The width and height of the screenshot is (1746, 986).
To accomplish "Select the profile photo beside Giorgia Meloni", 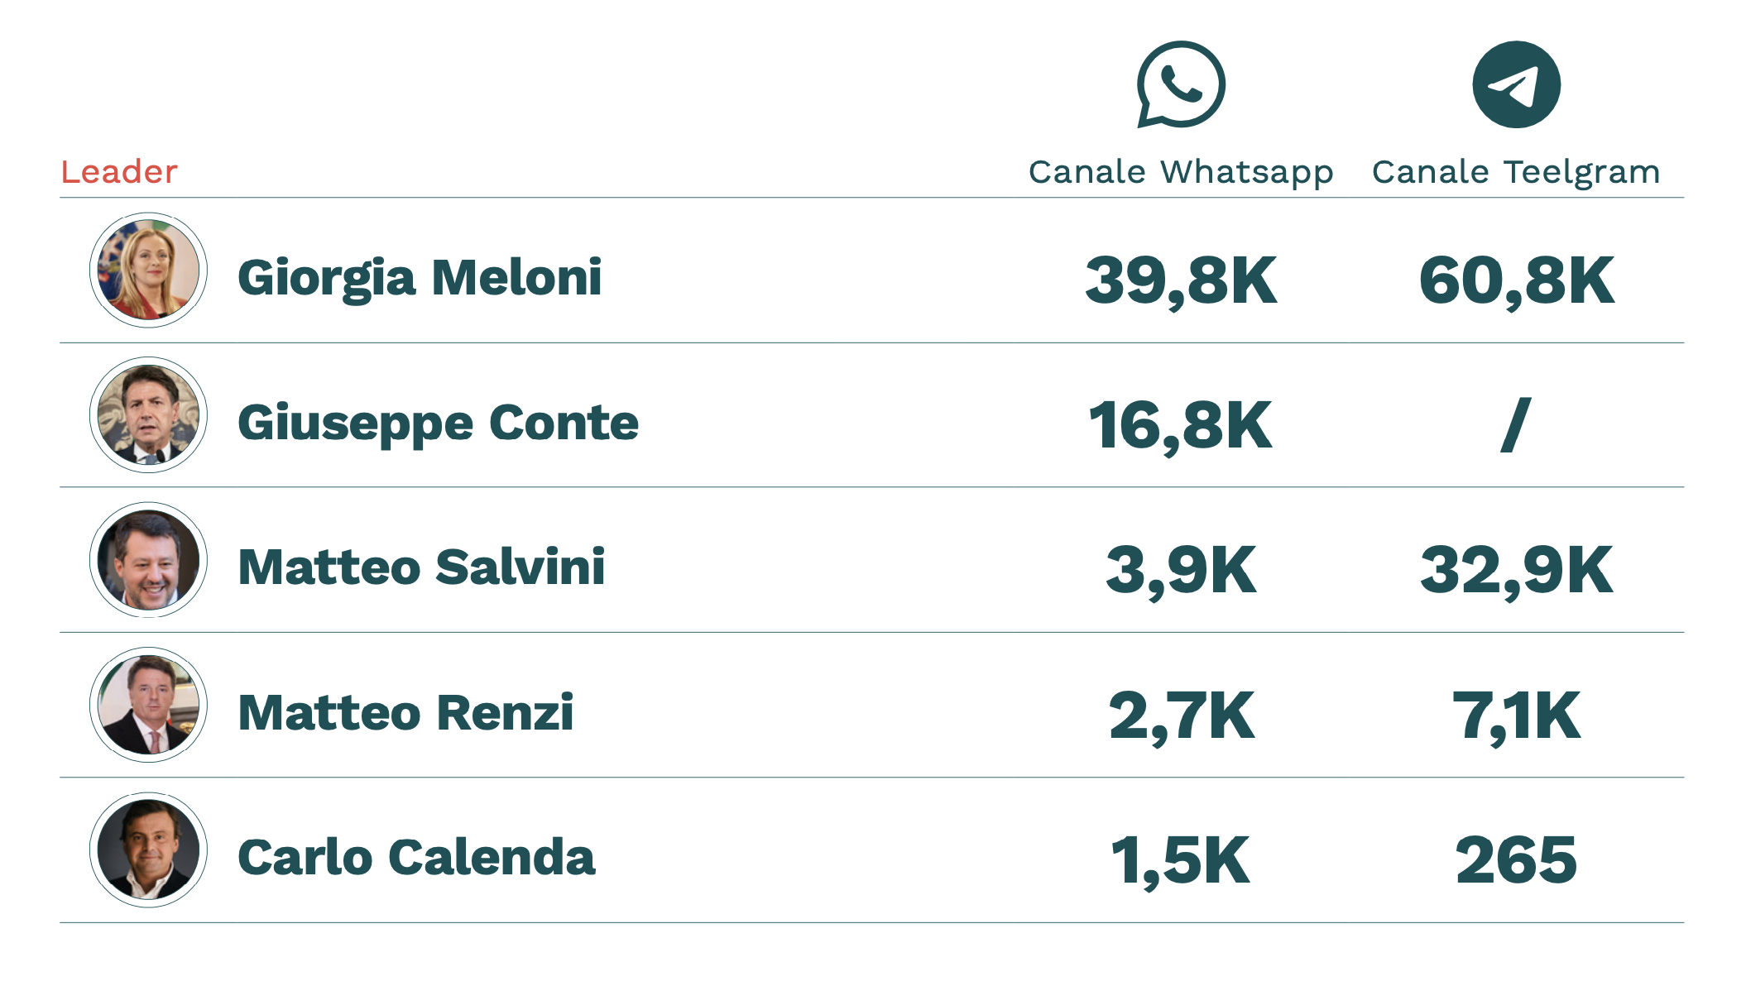I will coord(148,270).
